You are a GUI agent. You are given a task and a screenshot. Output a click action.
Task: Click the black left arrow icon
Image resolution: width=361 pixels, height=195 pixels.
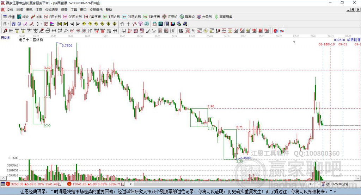[72, 24]
